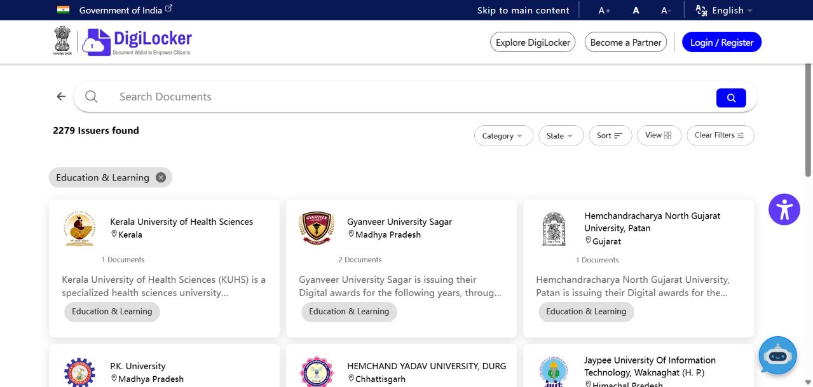Open the Category filter dropdown
The width and height of the screenshot is (813, 387).
click(x=503, y=136)
